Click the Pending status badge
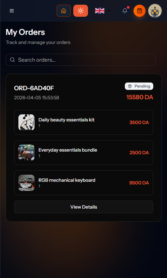The height and width of the screenshot is (278, 167). (x=139, y=86)
